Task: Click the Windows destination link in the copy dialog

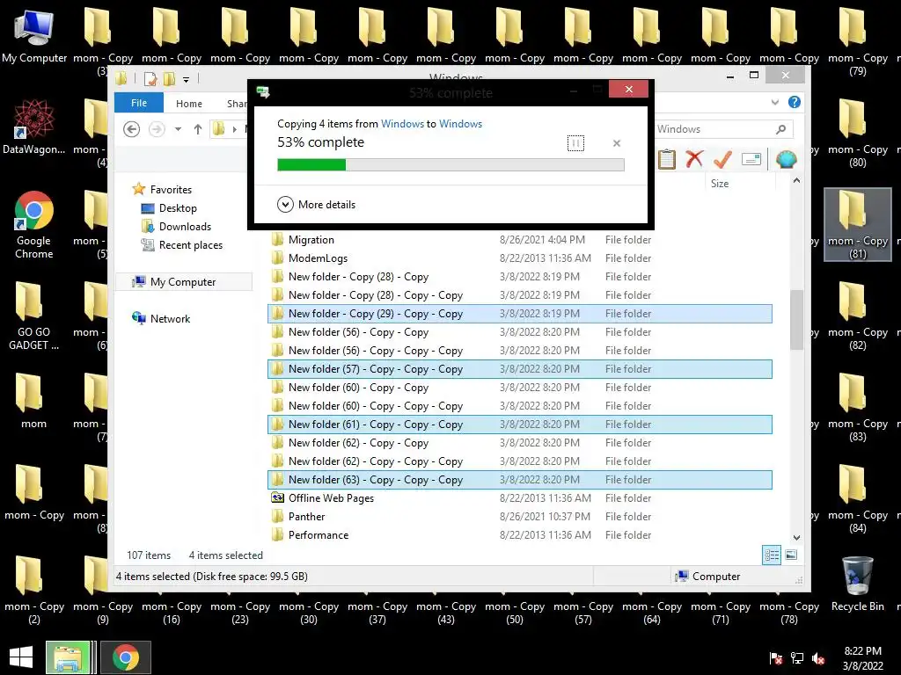Action: (x=460, y=123)
